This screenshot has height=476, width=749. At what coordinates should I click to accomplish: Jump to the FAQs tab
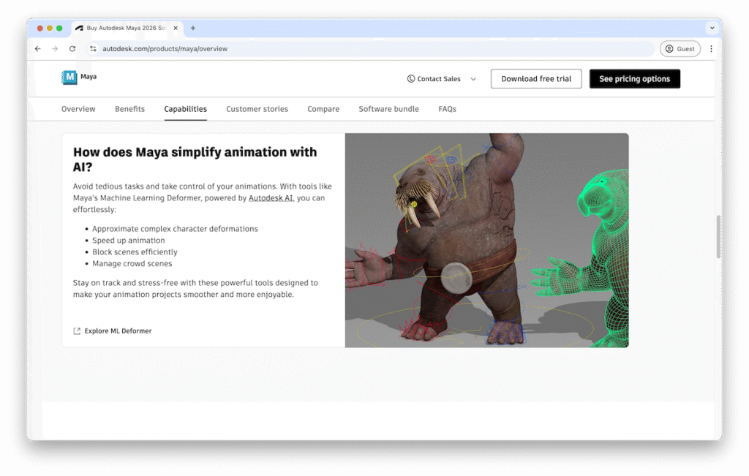(447, 109)
